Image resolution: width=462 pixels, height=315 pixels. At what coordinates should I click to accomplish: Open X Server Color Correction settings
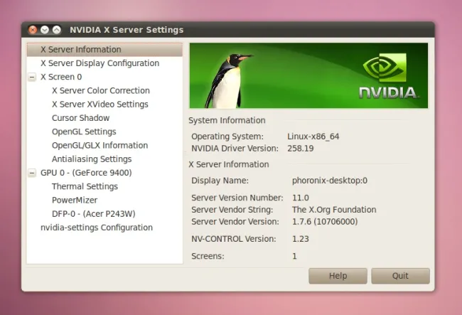coord(101,90)
